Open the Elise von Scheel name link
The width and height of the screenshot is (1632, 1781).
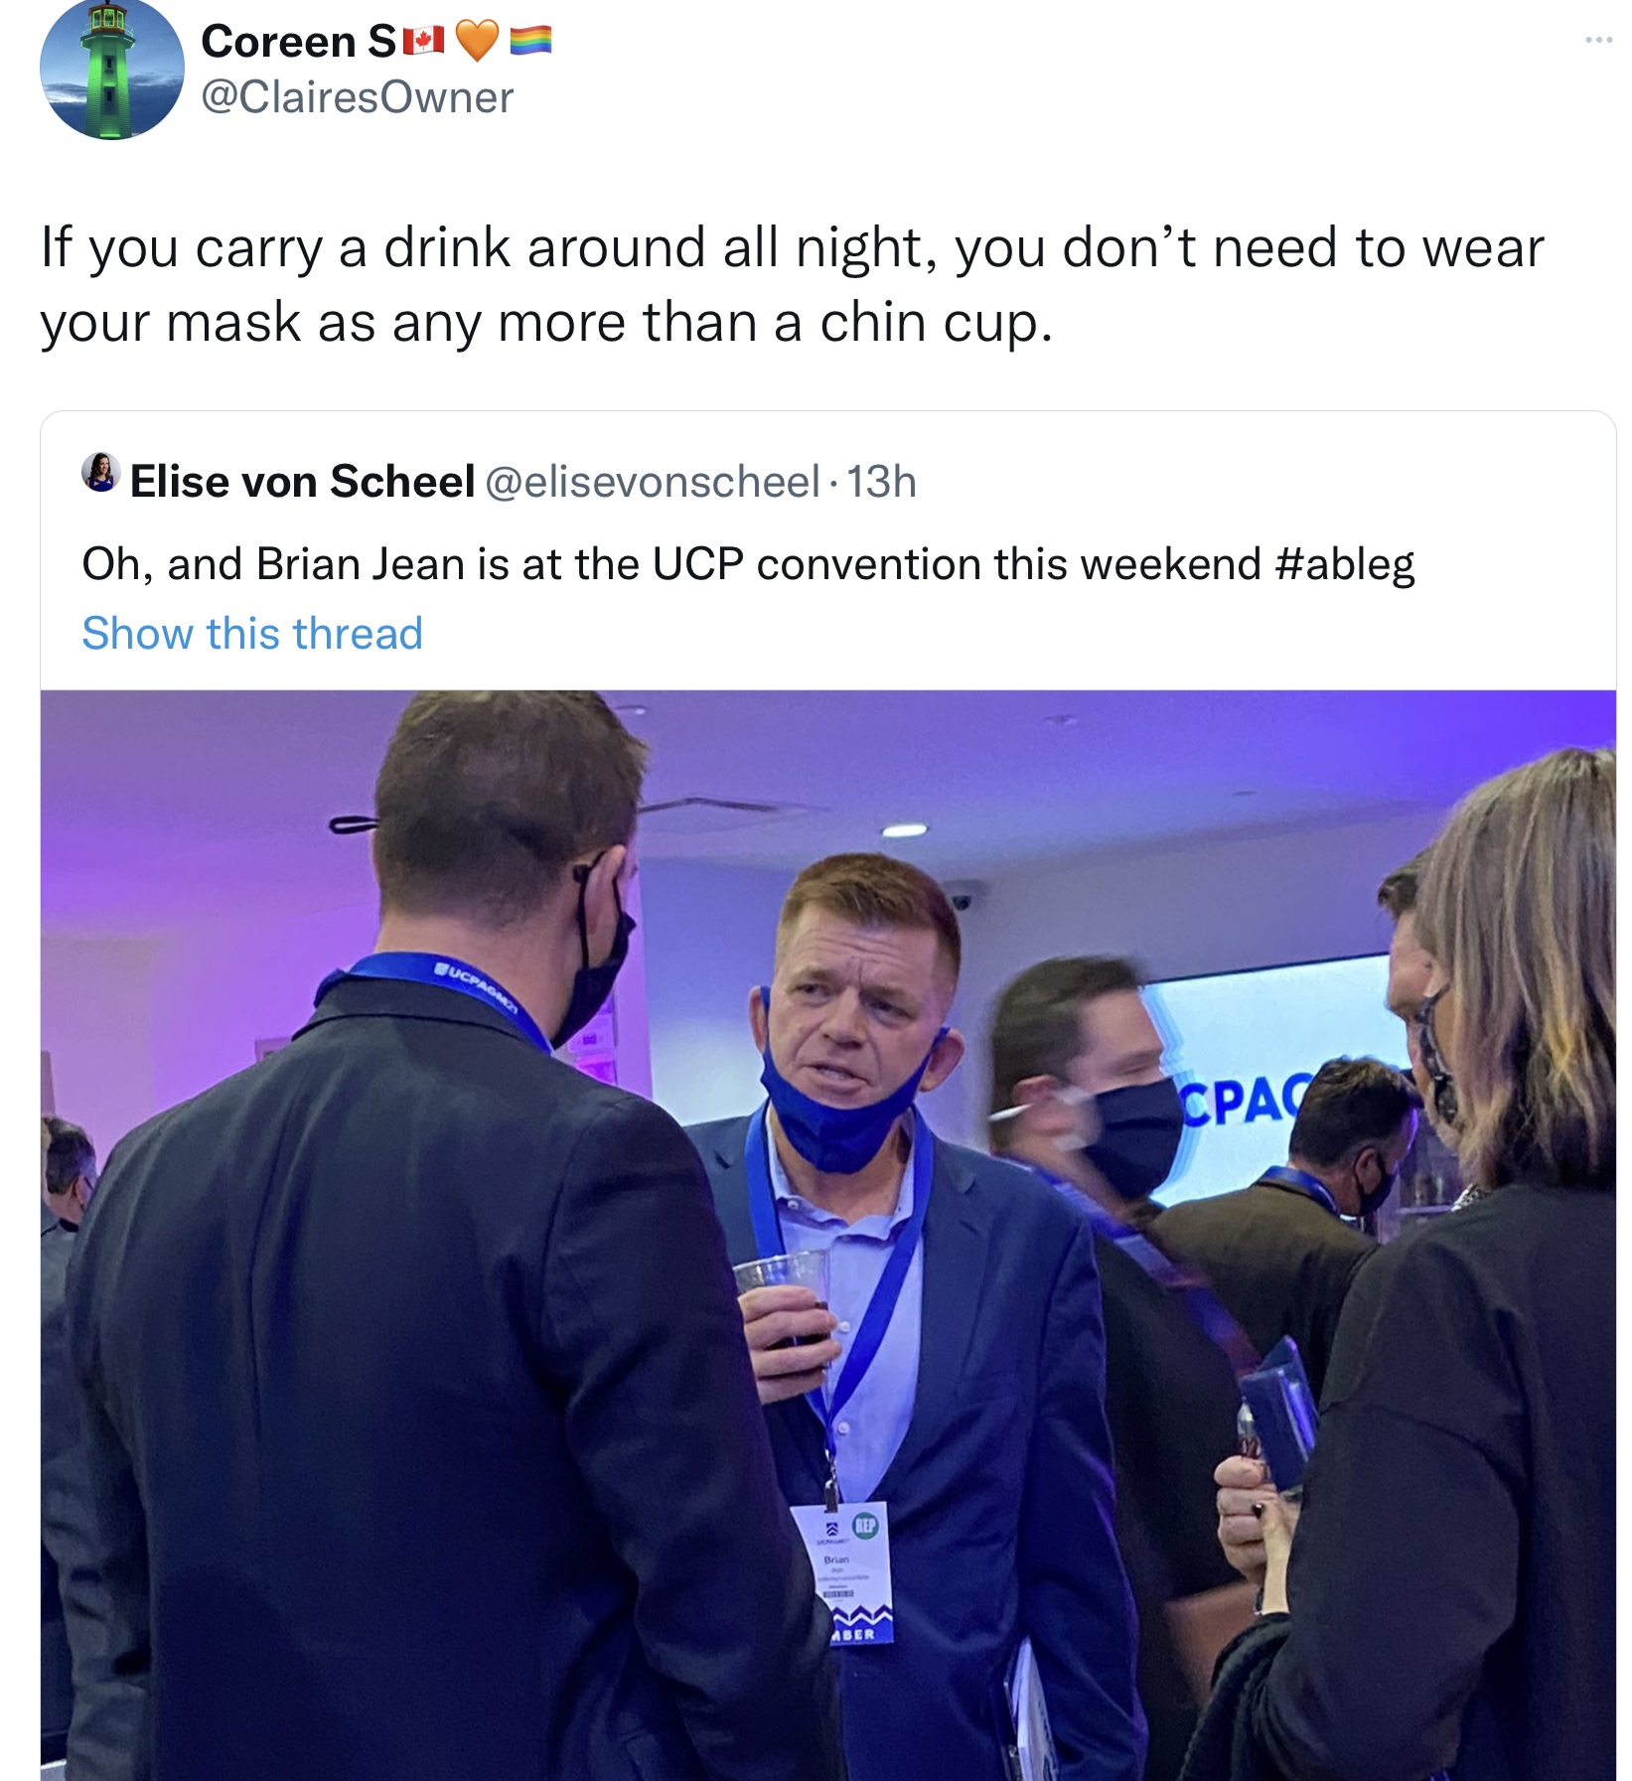pos(302,482)
